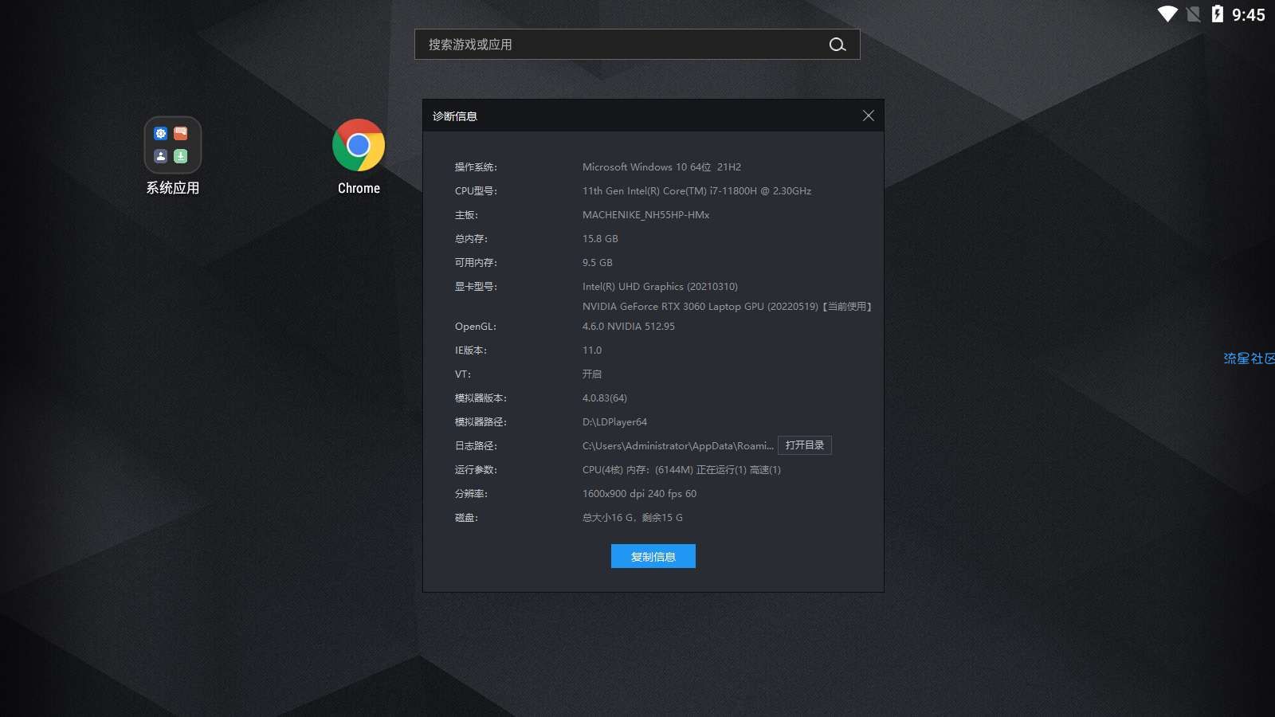This screenshot has width=1275, height=717.
Task: Click the 分辨率 label
Action: [471, 494]
